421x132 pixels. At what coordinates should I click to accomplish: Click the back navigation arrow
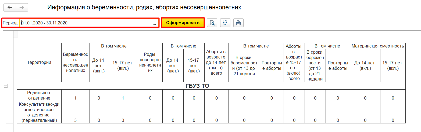pos(10,8)
